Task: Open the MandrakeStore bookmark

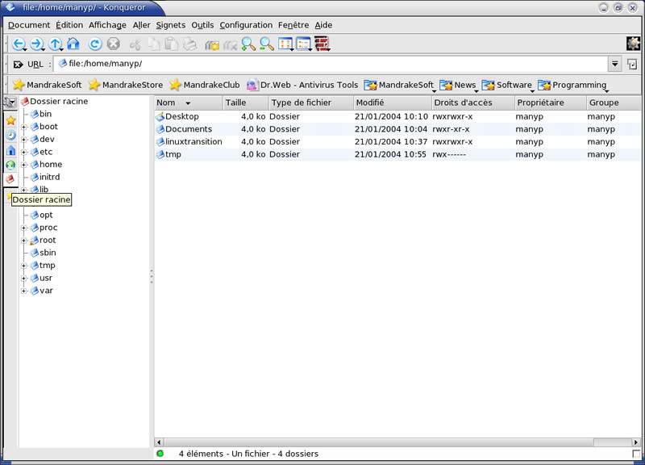Action: click(x=126, y=85)
